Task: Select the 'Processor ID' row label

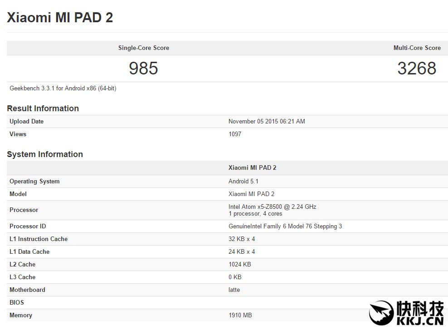Action: click(28, 226)
